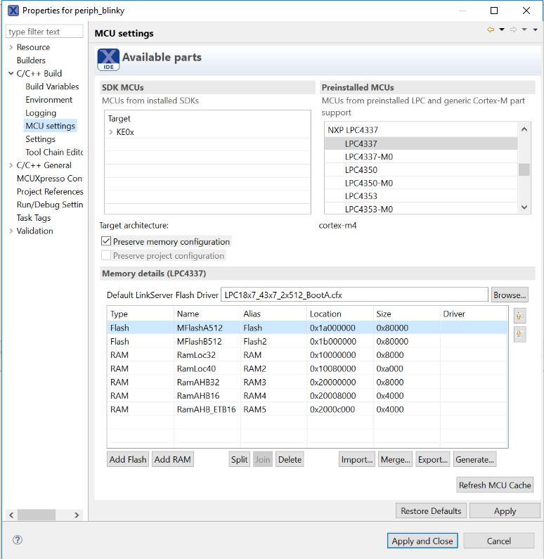Image resolution: width=544 pixels, height=559 pixels.
Task: Click the back navigation arrow icon
Action: tap(491, 30)
